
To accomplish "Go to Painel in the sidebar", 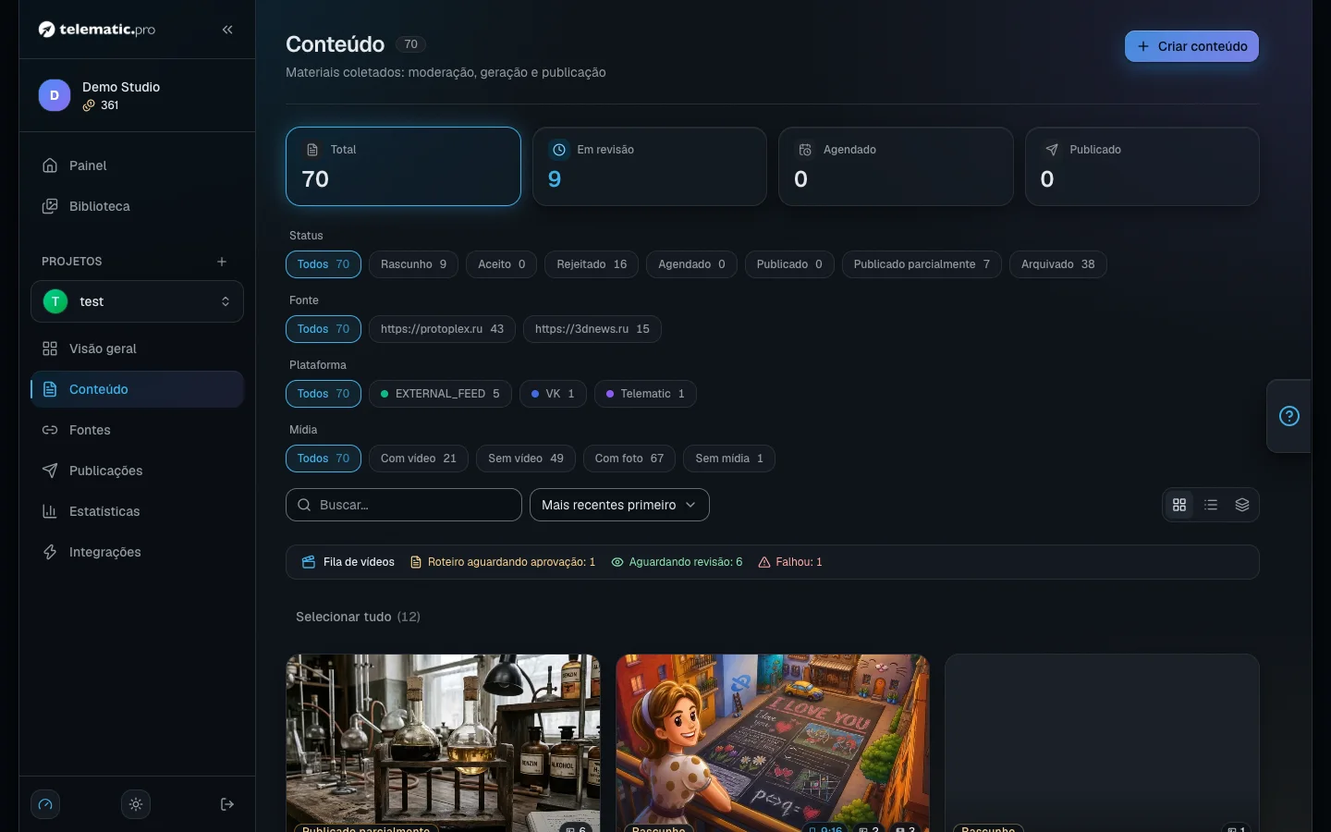I will [x=137, y=165].
